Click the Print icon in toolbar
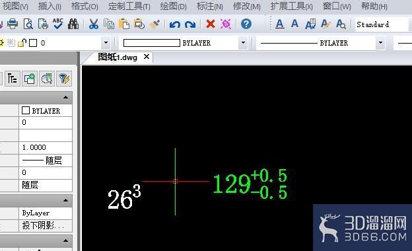The height and width of the screenshot is (251, 412). [12, 24]
